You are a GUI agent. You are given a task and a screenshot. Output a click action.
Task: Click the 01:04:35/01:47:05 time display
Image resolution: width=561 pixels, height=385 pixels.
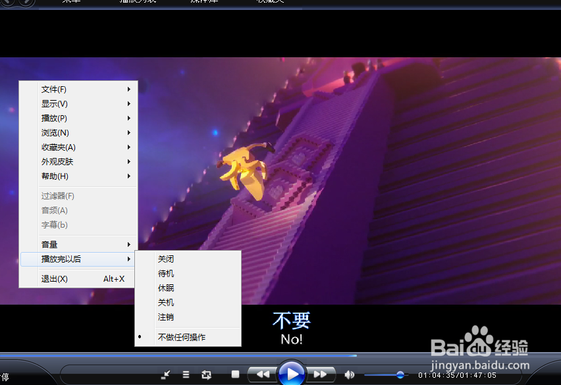457,375
